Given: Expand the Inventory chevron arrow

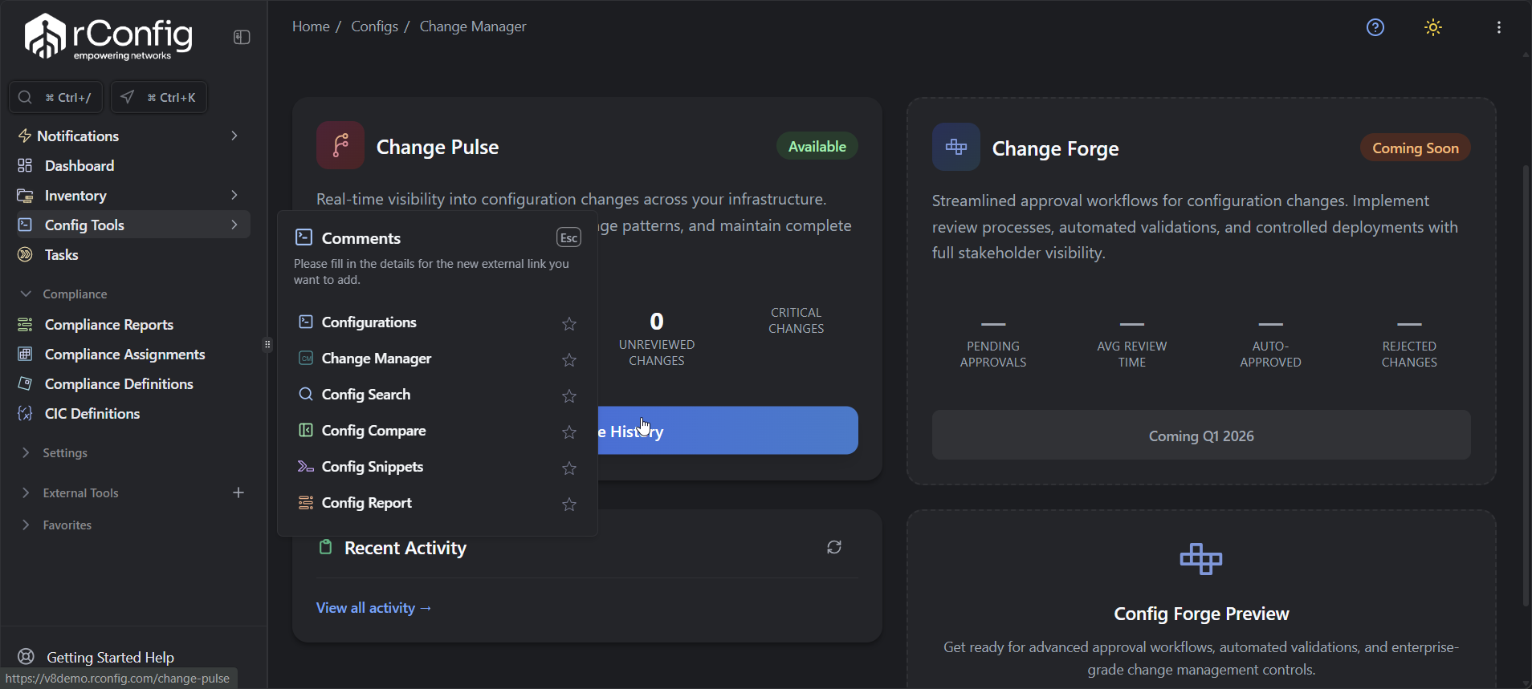Looking at the screenshot, I should (x=234, y=195).
